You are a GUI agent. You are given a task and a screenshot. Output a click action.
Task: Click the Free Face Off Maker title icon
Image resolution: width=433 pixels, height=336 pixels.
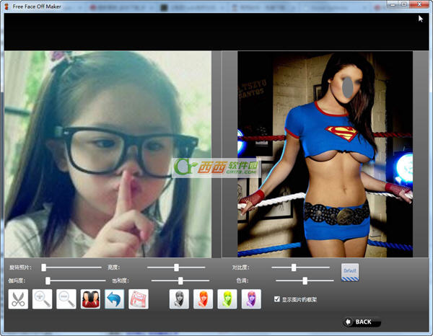6,6
